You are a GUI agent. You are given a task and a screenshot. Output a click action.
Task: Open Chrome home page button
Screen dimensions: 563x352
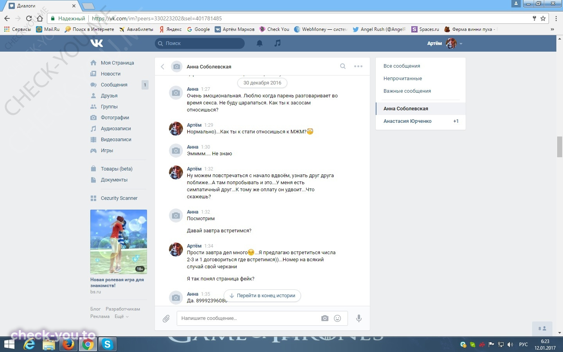click(39, 18)
